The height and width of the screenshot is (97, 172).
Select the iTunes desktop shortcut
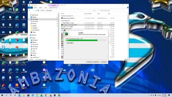[x=3, y=71]
